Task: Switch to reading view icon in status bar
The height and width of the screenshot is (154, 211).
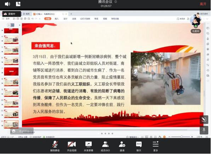Action: pyautogui.click(x=155, y=137)
